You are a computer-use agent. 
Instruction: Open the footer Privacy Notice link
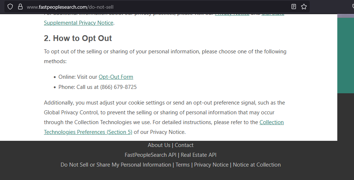[211, 165]
